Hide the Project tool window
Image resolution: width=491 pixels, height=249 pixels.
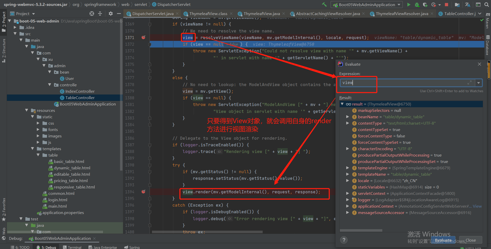(x=119, y=14)
